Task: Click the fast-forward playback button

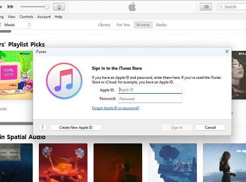Action: pyautogui.click(x=10, y=7)
